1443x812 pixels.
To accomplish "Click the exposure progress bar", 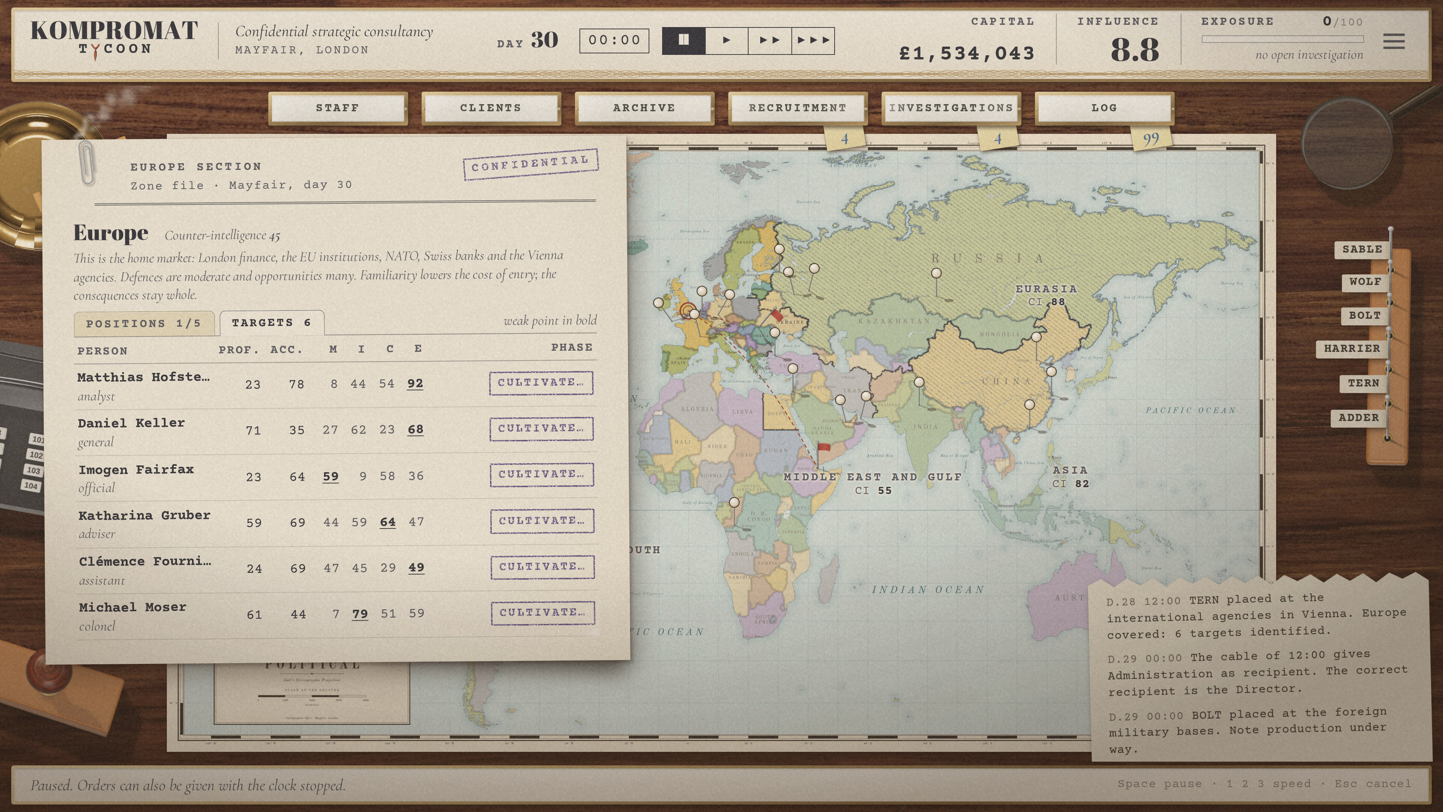I will (x=1282, y=39).
